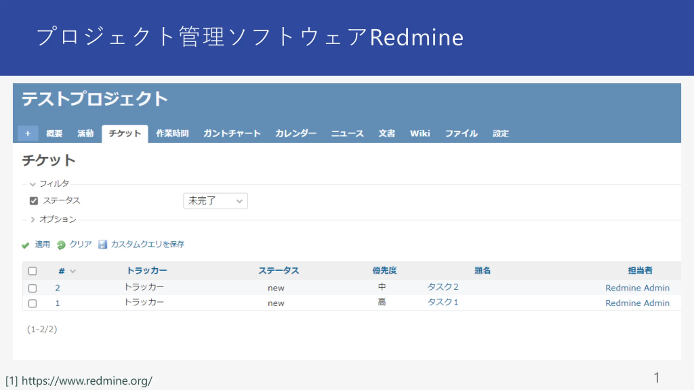Screen dimensions: 694x390
Task: Open the 活動 tab
Action: tap(85, 134)
